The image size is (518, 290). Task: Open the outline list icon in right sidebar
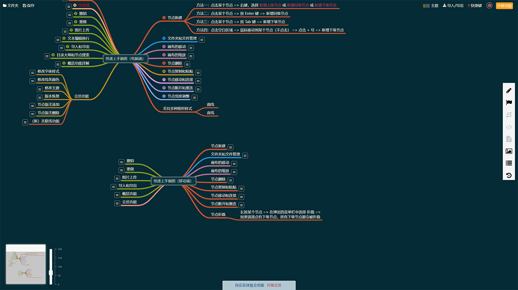coord(509,163)
